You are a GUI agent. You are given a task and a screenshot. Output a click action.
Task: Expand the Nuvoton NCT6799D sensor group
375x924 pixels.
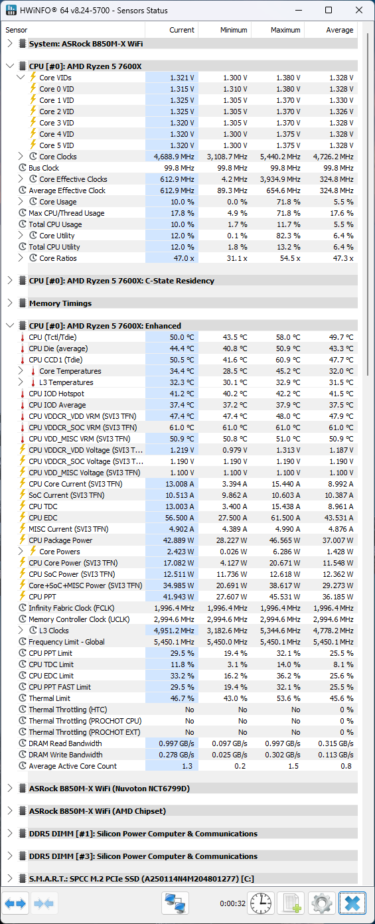point(9,789)
